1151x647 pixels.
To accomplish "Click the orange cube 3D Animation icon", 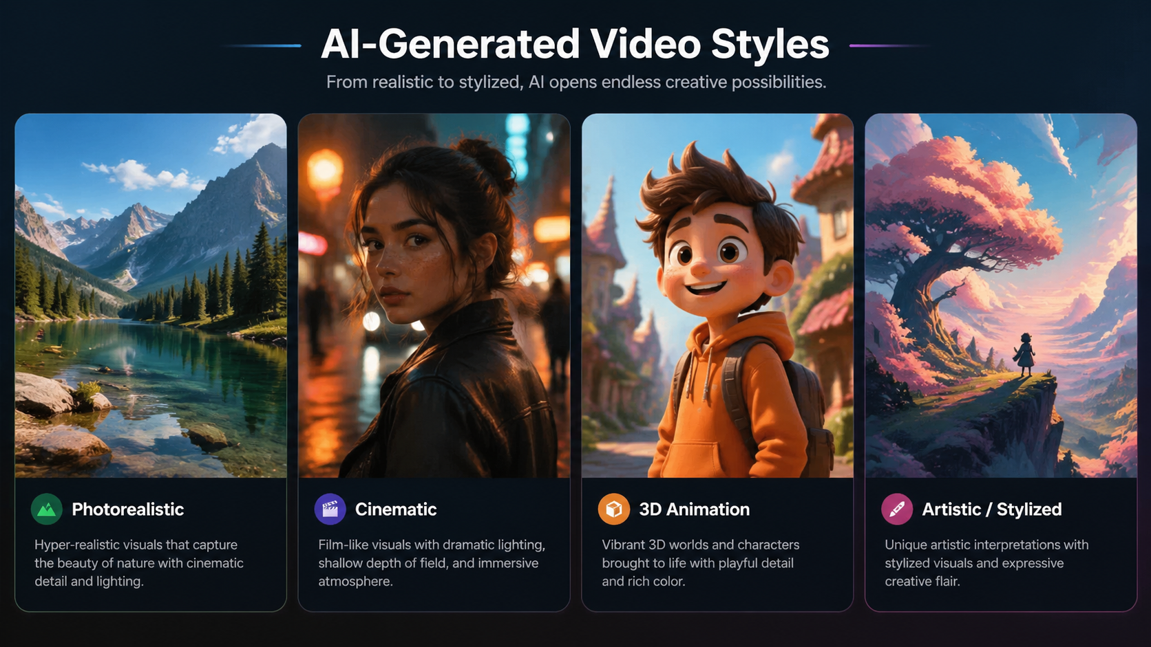I will [x=613, y=509].
